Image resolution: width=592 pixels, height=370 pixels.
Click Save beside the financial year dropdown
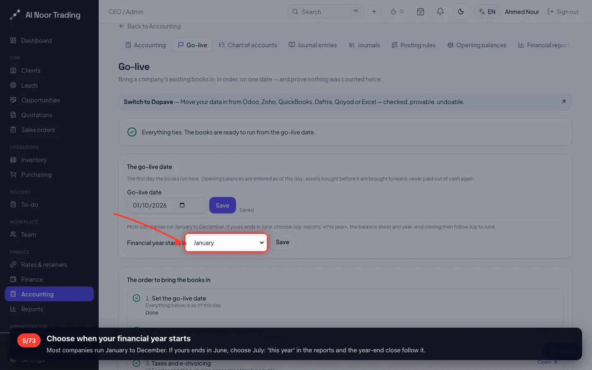282,242
